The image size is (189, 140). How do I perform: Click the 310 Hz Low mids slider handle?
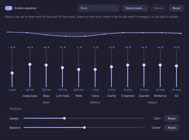pyautogui.click(x=62, y=68)
